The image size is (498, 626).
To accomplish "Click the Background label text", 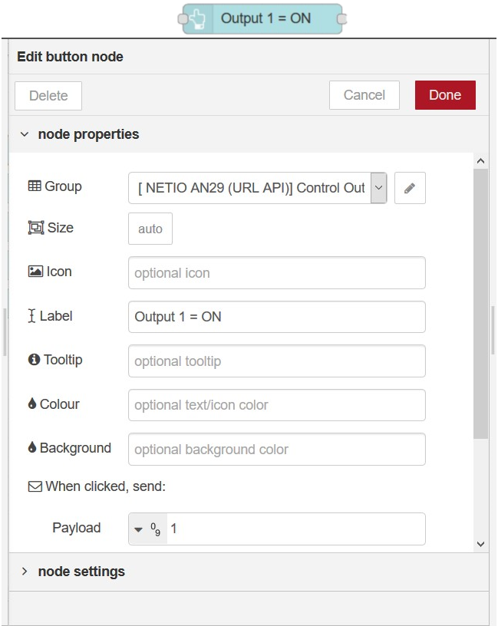I will coord(75,448).
